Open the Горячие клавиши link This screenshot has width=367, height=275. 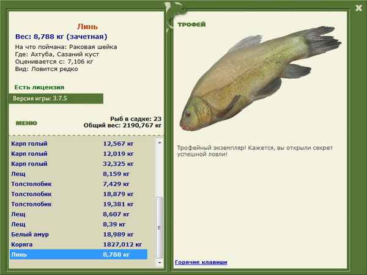(x=201, y=262)
